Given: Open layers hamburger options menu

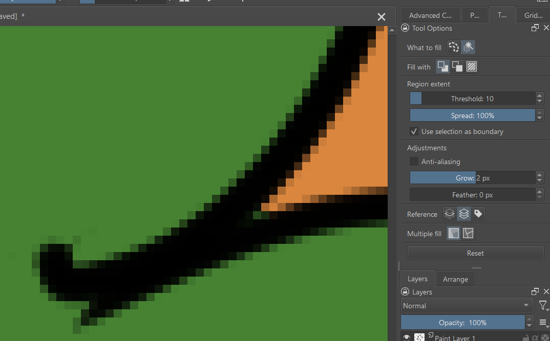Looking at the screenshot, I should point(543,323).
